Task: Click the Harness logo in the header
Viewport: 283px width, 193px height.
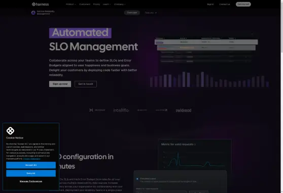Action: [x=40, y=4]
